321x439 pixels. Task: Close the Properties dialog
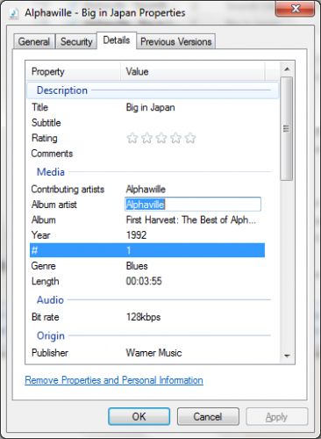click(295, 9)
